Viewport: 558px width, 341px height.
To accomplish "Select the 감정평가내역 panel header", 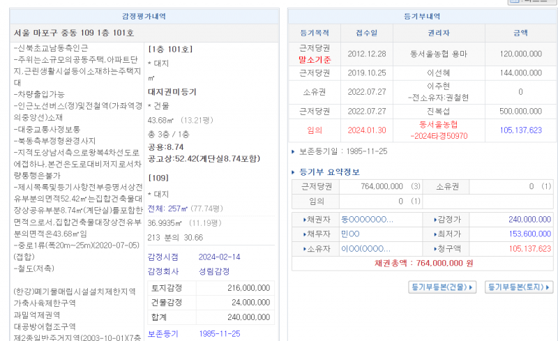I will point(144,16).
